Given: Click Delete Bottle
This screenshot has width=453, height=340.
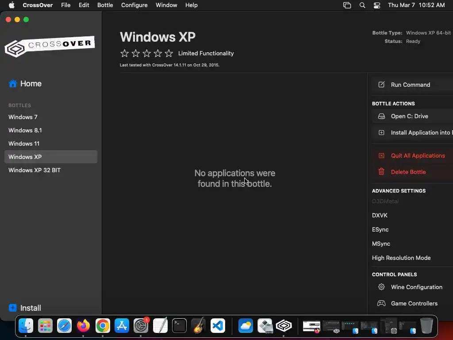Looking at the screenshot, I should tap(408, 172).
